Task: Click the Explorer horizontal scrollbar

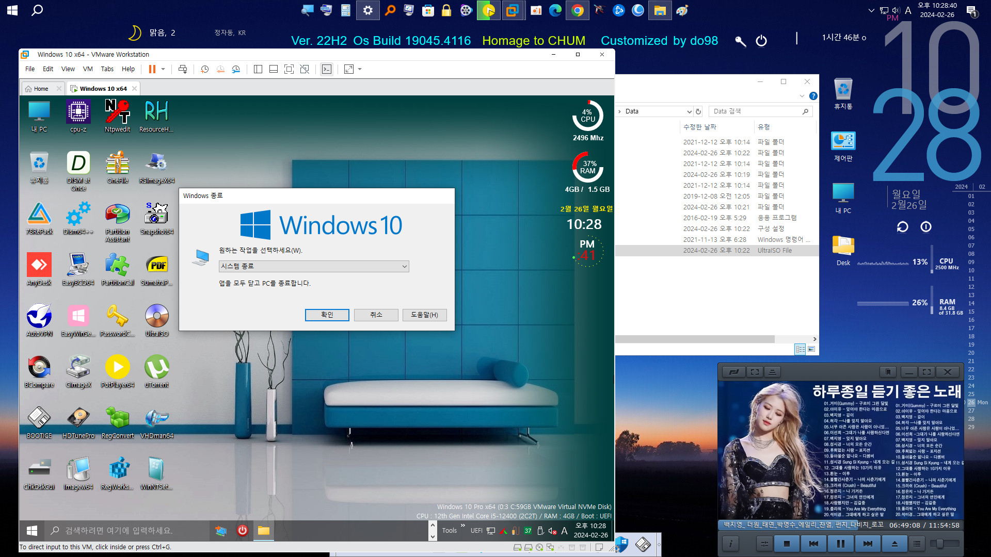Action: pyautogui.click(x=695, y=339)
